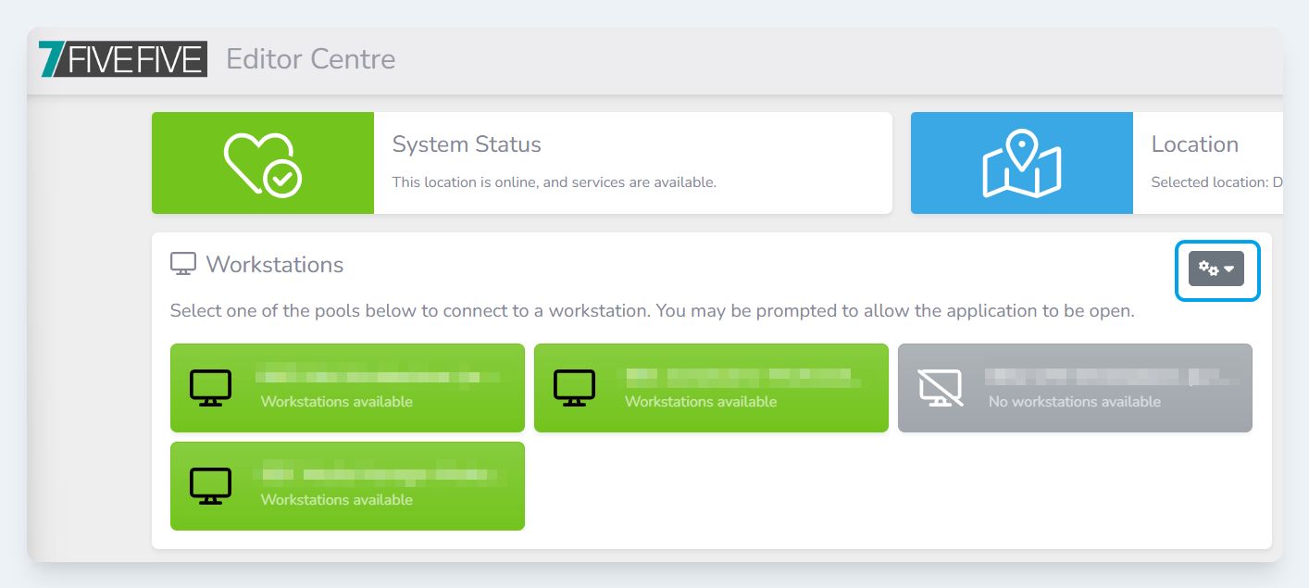The image size is (1309, 588).
Task: Click the Location map pin icon
Action: [x=1021, y=164]
